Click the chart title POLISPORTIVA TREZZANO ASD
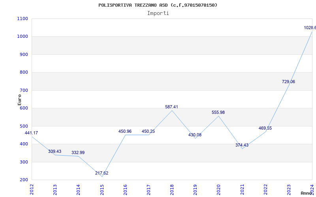Screen dimensions: 316x197 point(158,5)
